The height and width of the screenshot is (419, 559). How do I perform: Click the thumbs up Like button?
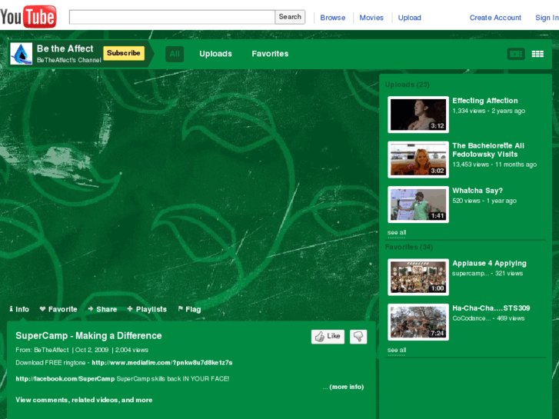coord(328,336)
